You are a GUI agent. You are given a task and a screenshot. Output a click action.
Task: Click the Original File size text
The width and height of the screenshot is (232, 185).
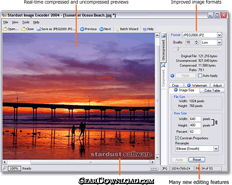point(199,56)
